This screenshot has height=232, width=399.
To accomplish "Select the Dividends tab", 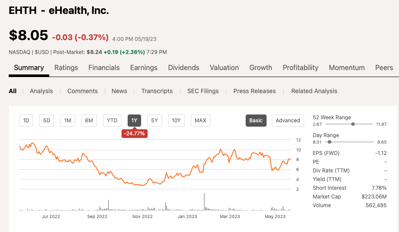I will (183, 67).
